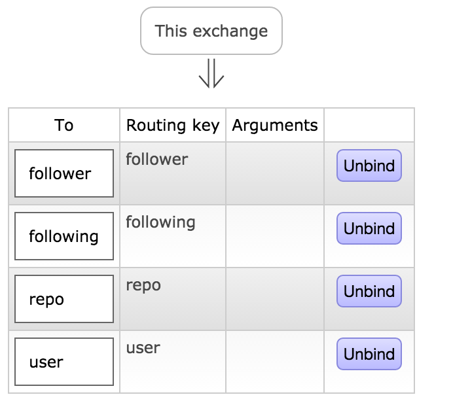Viewport: 453px width, 416px height.
Task: Unbind the follower queue binding
Action: coord(369,165)
